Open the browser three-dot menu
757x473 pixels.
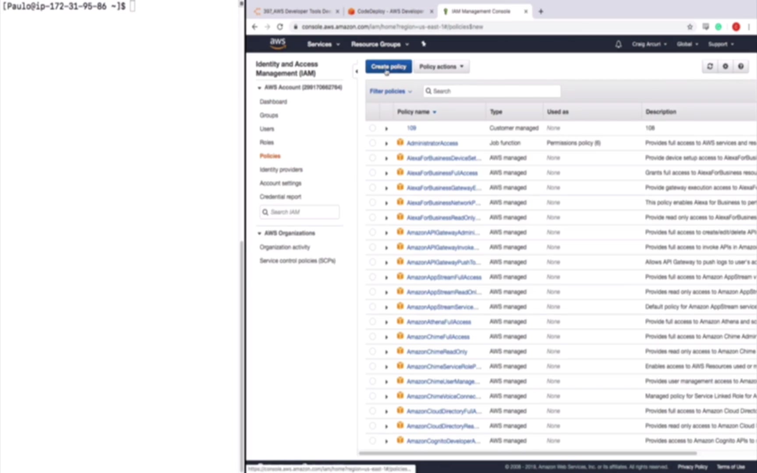(749, 27)
